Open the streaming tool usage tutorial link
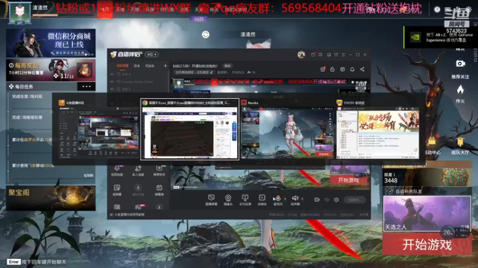Screen dimensions: 478x268 pyautogui.click(x=127, y=214)
